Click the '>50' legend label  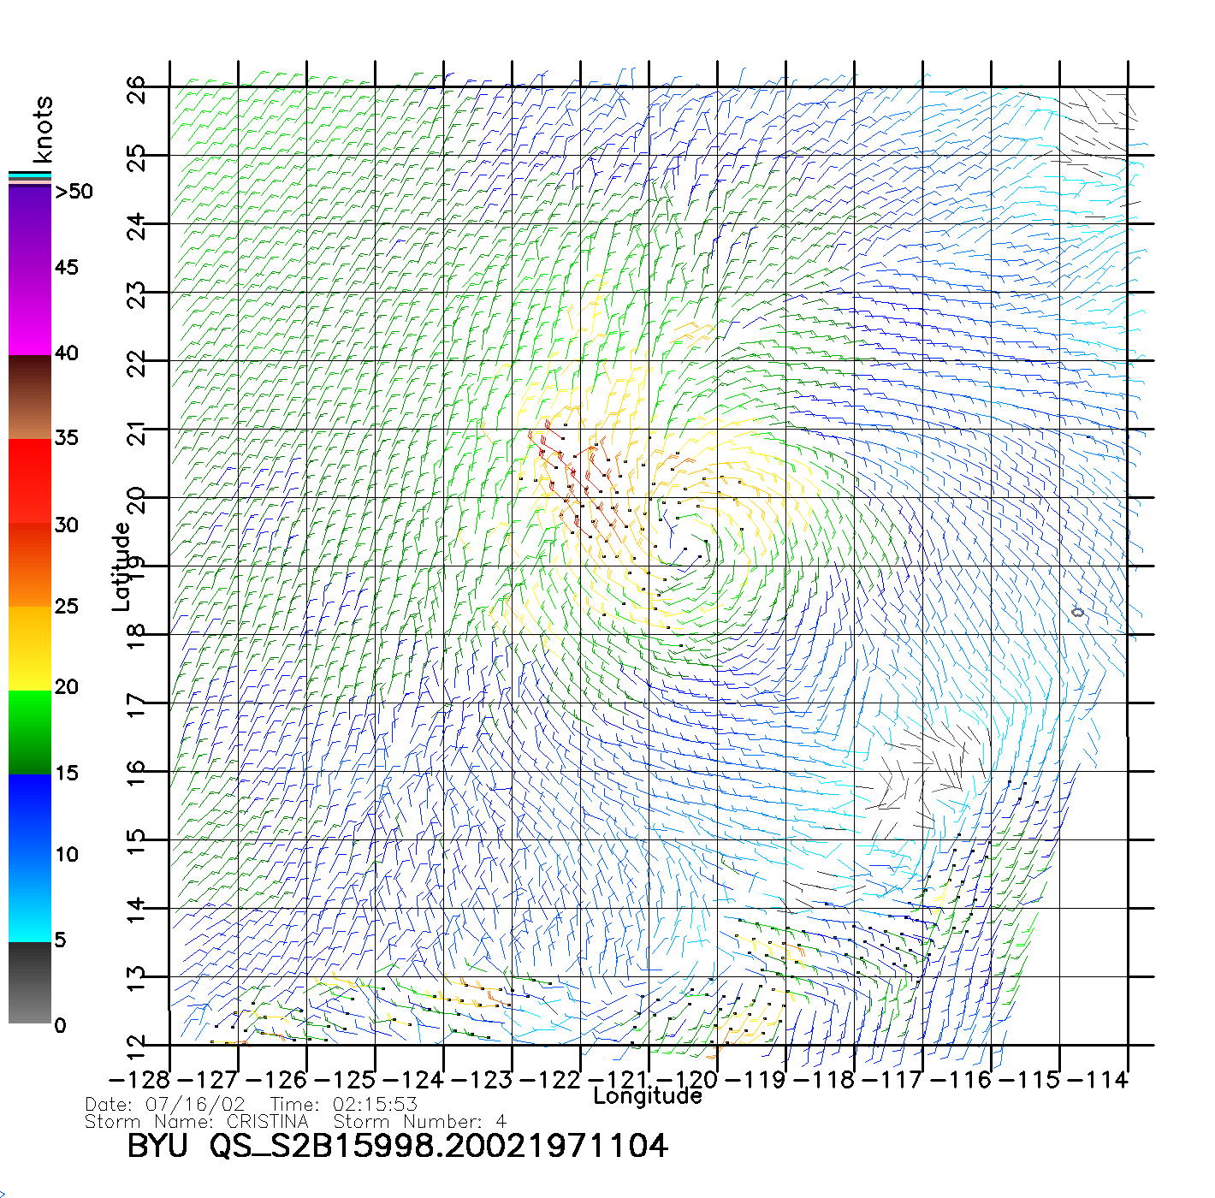coord(74,192)
